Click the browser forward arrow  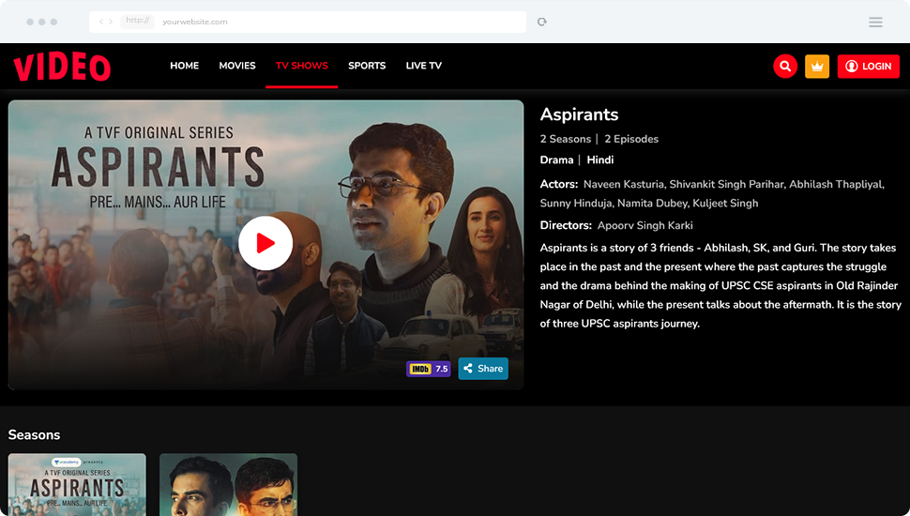click(111, 22)
